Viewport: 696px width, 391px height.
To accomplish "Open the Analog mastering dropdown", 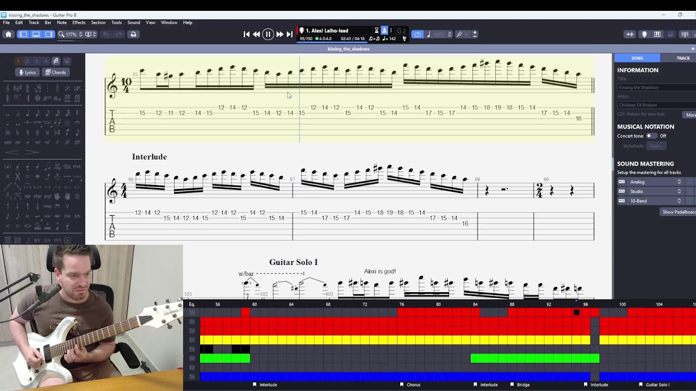I will (x=656, y=182).
